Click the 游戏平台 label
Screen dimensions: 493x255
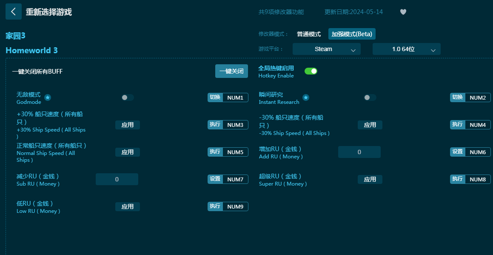coord(271,49)
